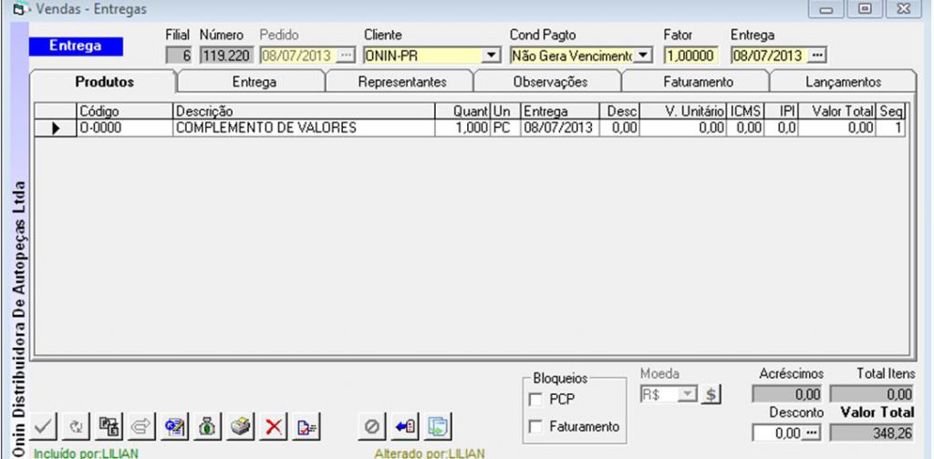
Task: Select the row marker arrow
Action: [x=56, y=128]
